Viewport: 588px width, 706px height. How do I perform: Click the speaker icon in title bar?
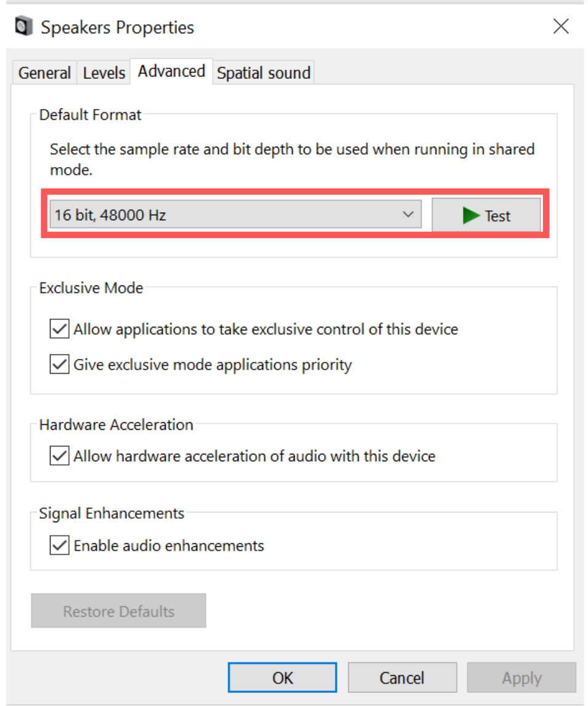23,27
